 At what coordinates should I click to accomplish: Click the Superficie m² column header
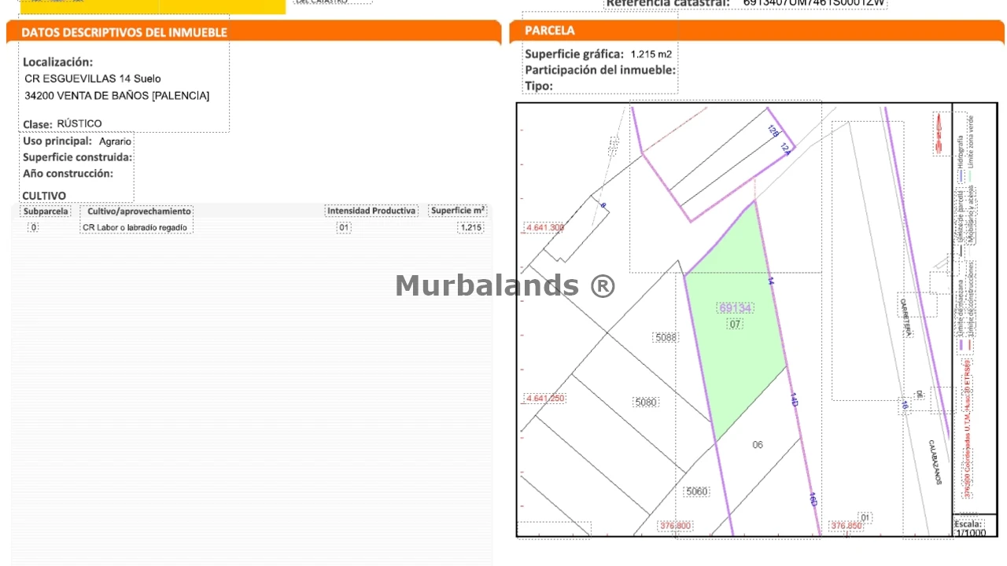(x=458, y=211)
